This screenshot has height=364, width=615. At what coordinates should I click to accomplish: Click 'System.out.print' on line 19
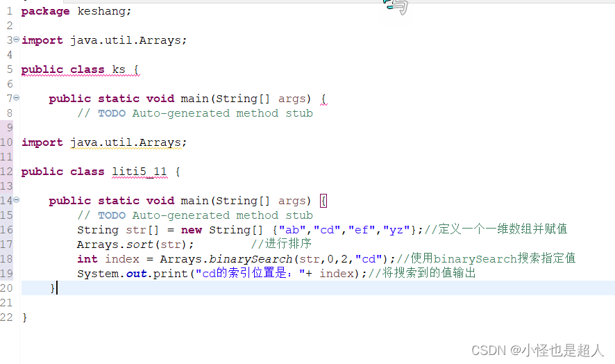(x=133, y=273)
